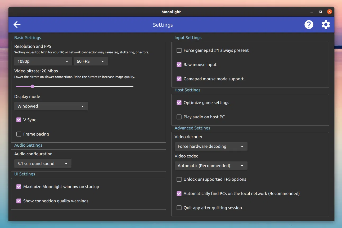The width and height of the screenshot is (342, 228).
Task: Toggle Gamepad mouse mode support checkbox
Action: click(x=179, y=79)
